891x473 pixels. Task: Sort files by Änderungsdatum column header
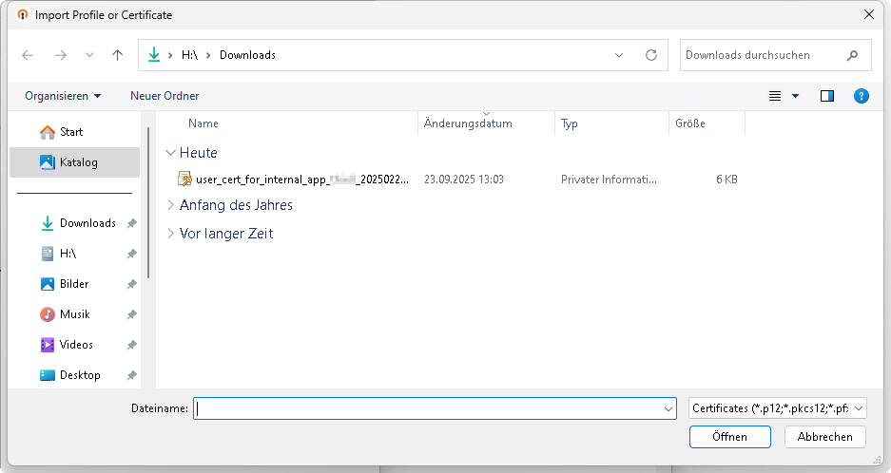(x=468, y=123)
